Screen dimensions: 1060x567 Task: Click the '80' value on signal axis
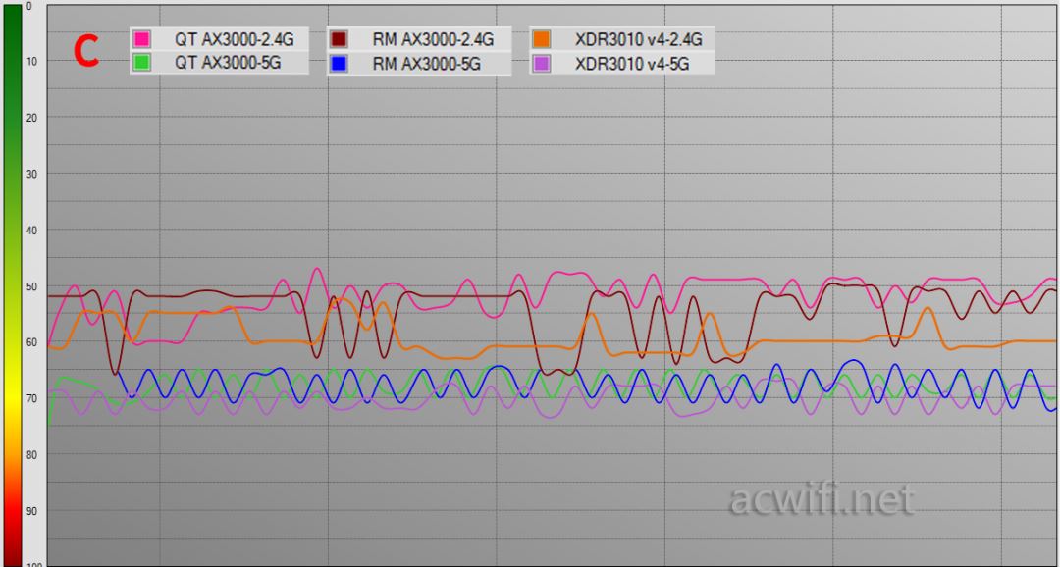point(31,455)
